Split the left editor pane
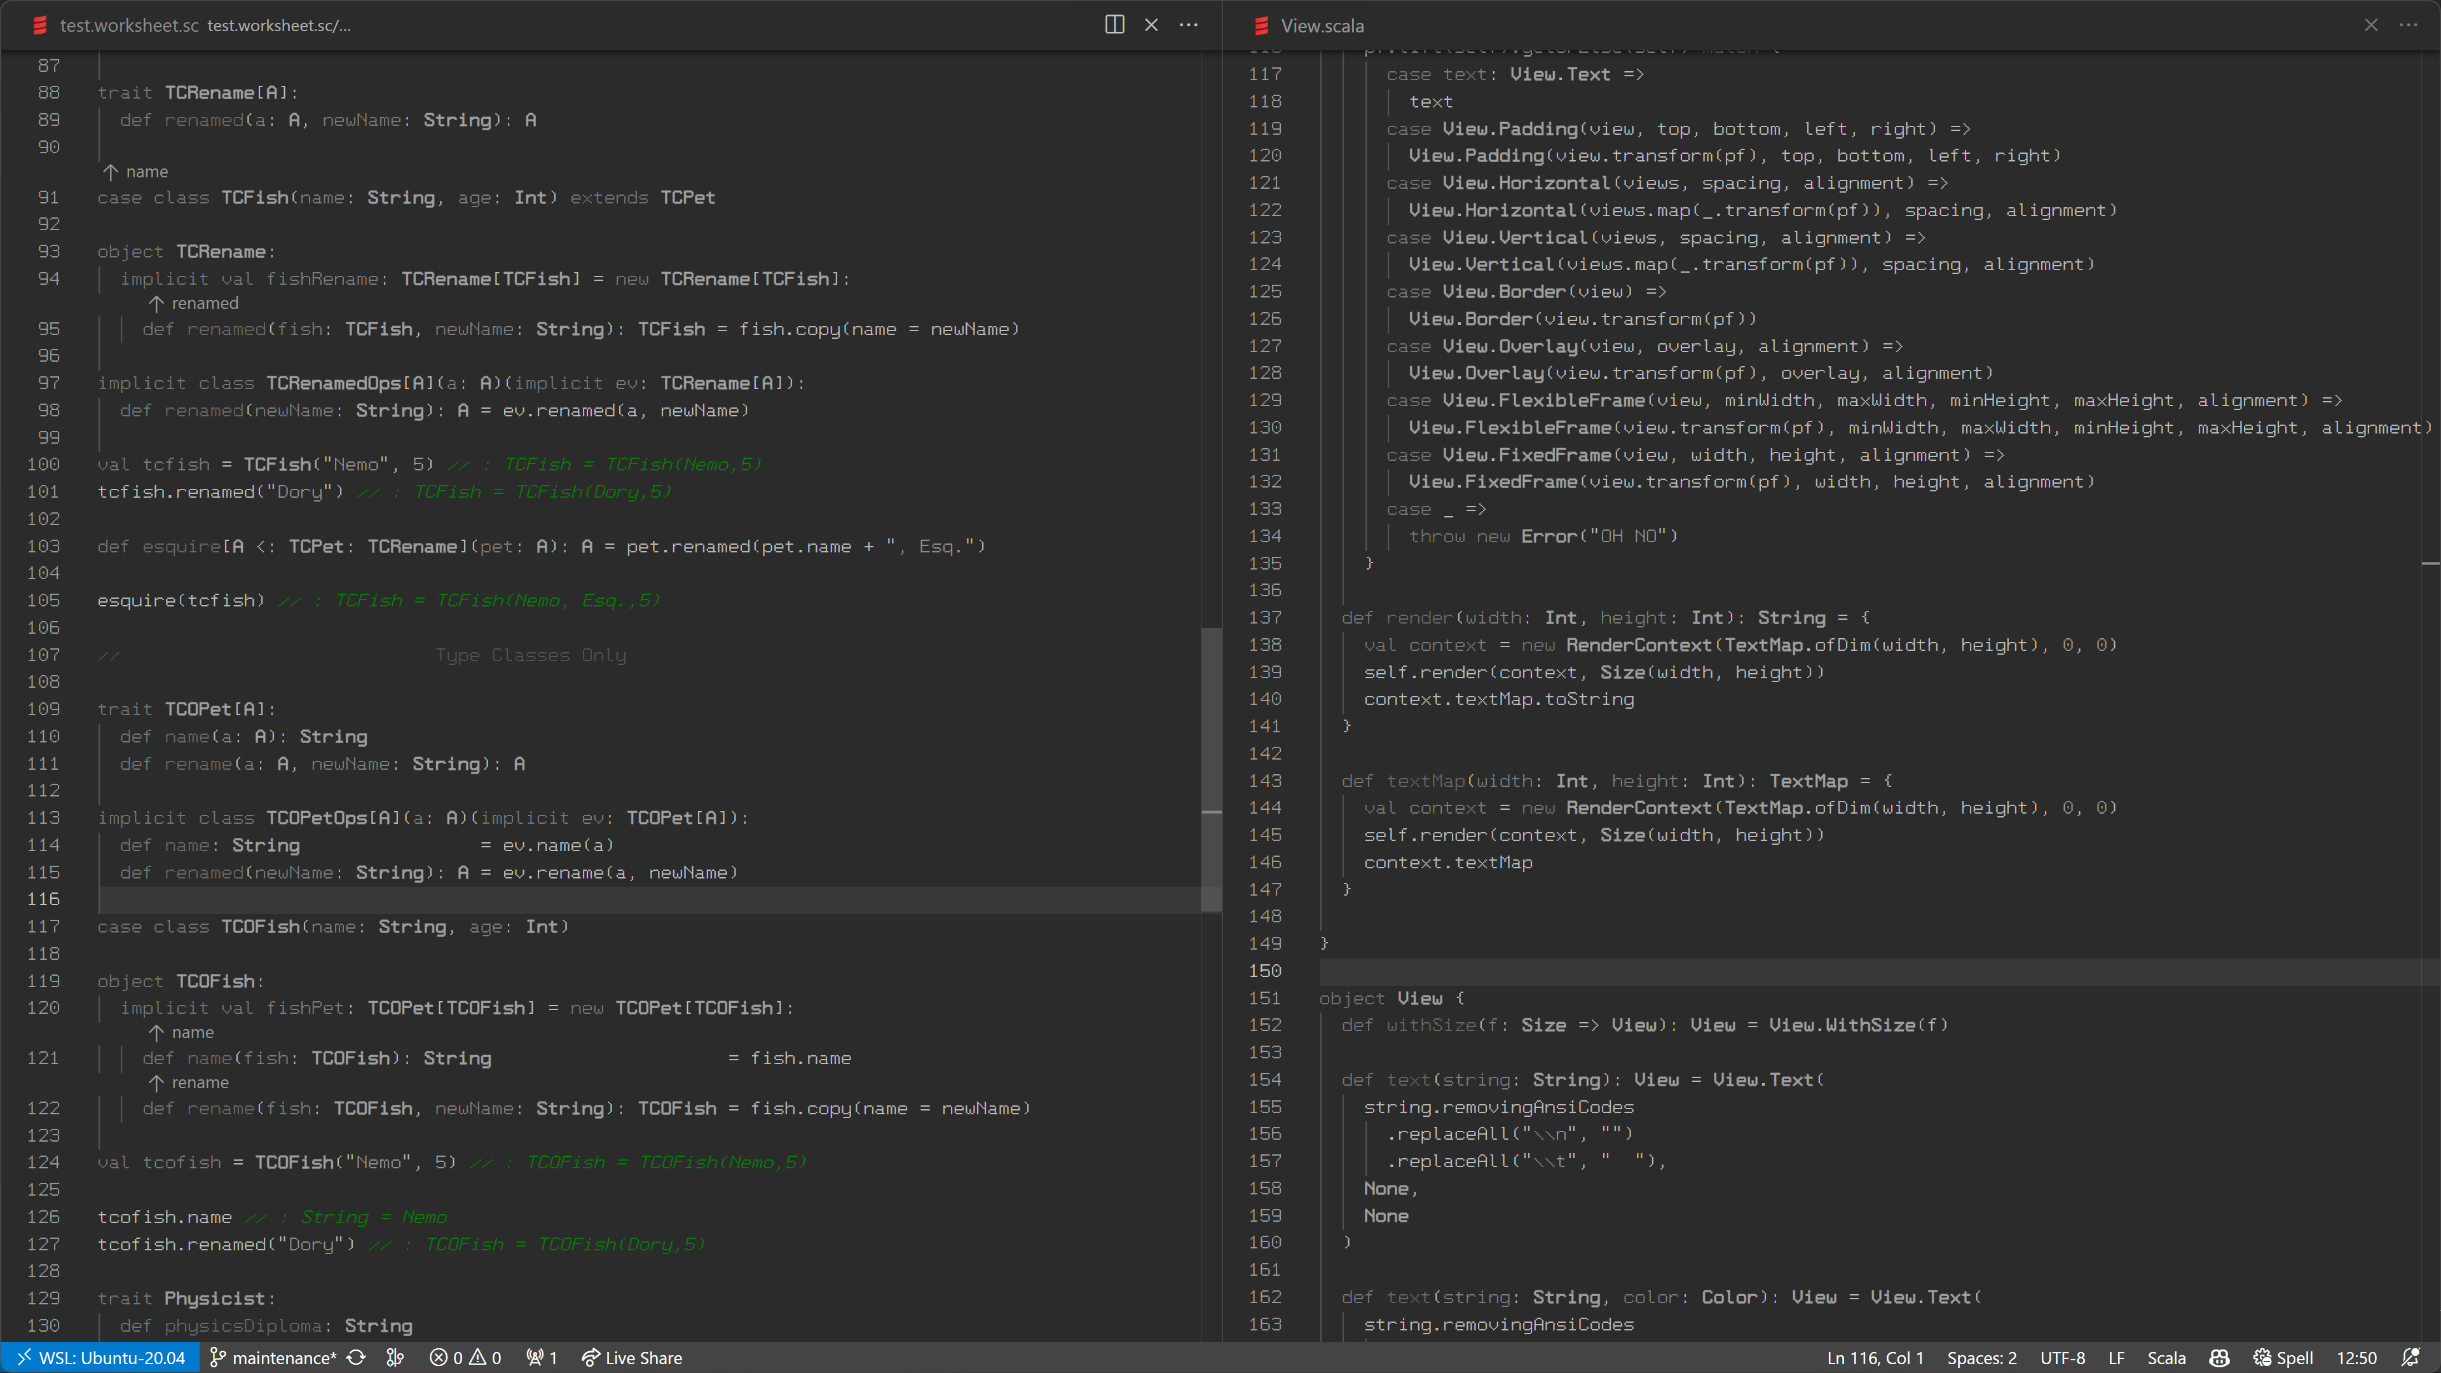The height and width of the screenshot is (1373, 2441). (1114, 25)
